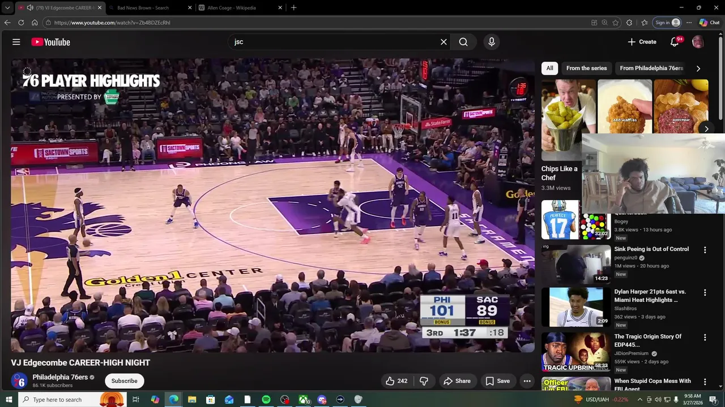The width and height of the screenshot is (725, 407).
Task: Open File Explorer from the taskbar
Action: point(192,400)
